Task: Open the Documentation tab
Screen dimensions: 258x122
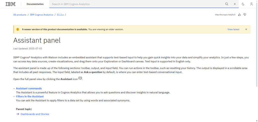Action: [35, 4]
